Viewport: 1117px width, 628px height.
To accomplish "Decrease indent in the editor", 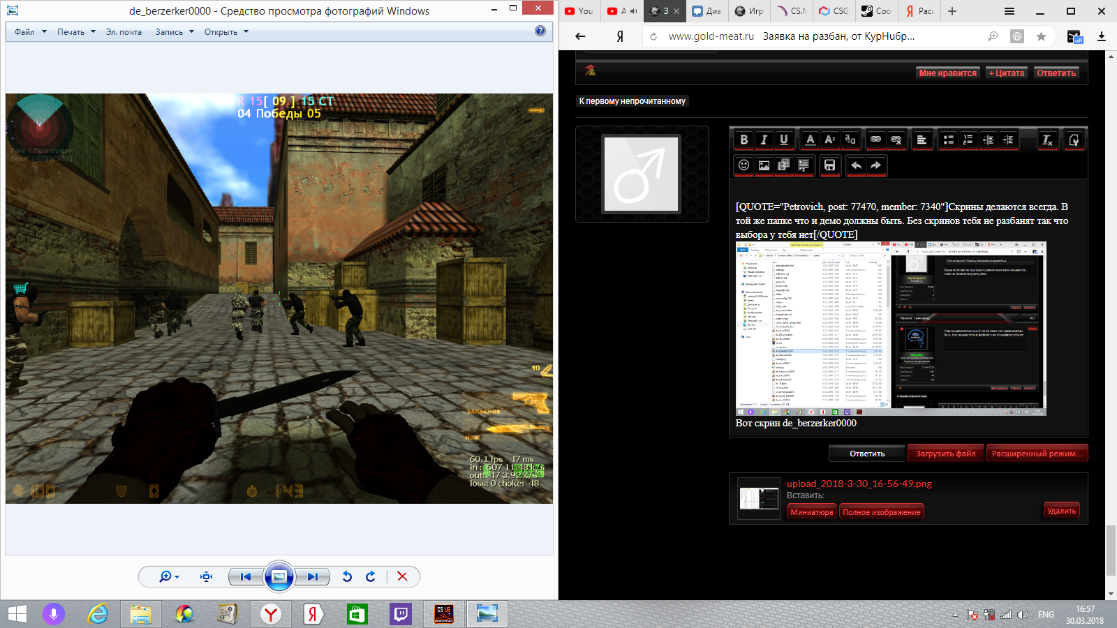I will (988, 140).
